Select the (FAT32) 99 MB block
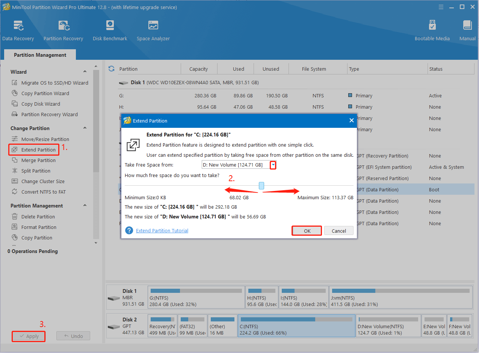The image size is (479, 353). [x=192, y=326]
